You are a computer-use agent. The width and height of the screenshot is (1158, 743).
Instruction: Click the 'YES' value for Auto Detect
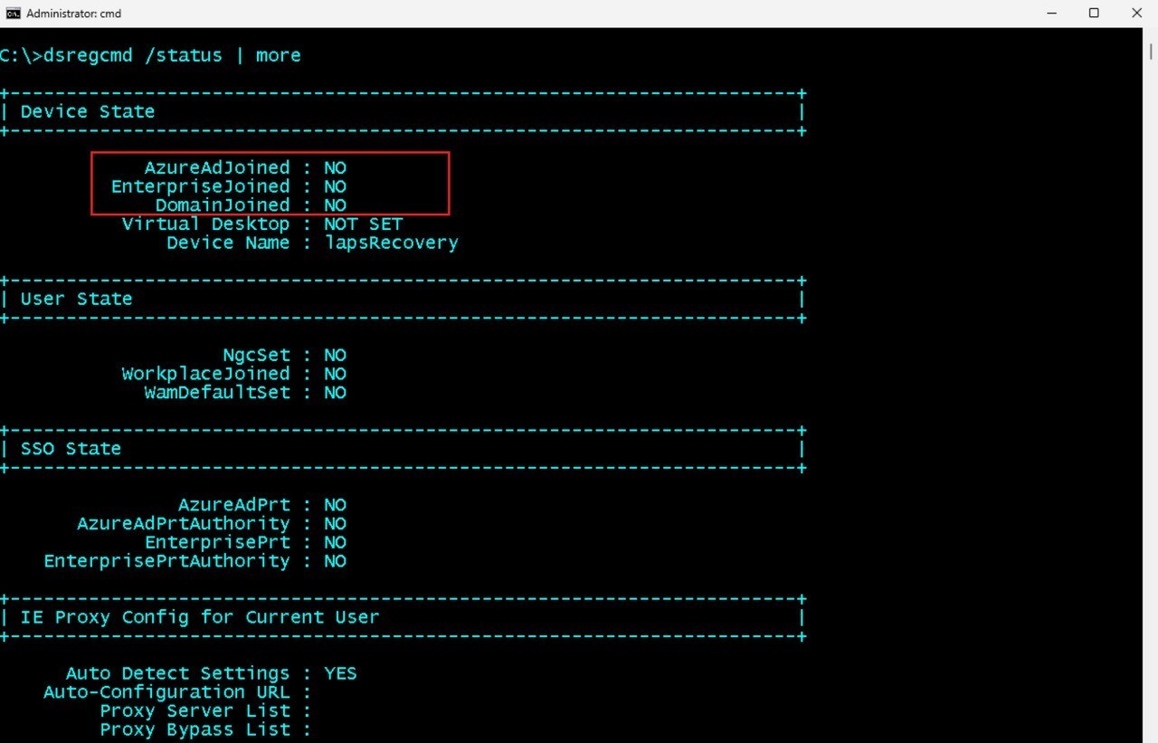(340, 673)
